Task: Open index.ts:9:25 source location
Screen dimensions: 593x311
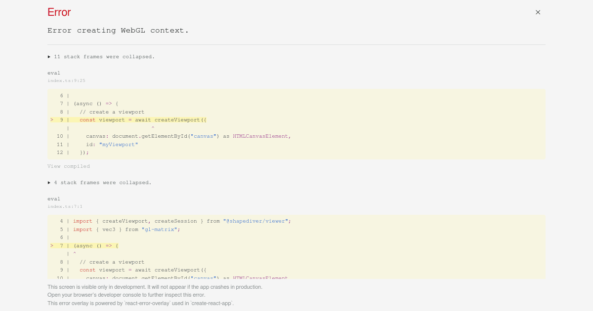Action: point(66,80)
